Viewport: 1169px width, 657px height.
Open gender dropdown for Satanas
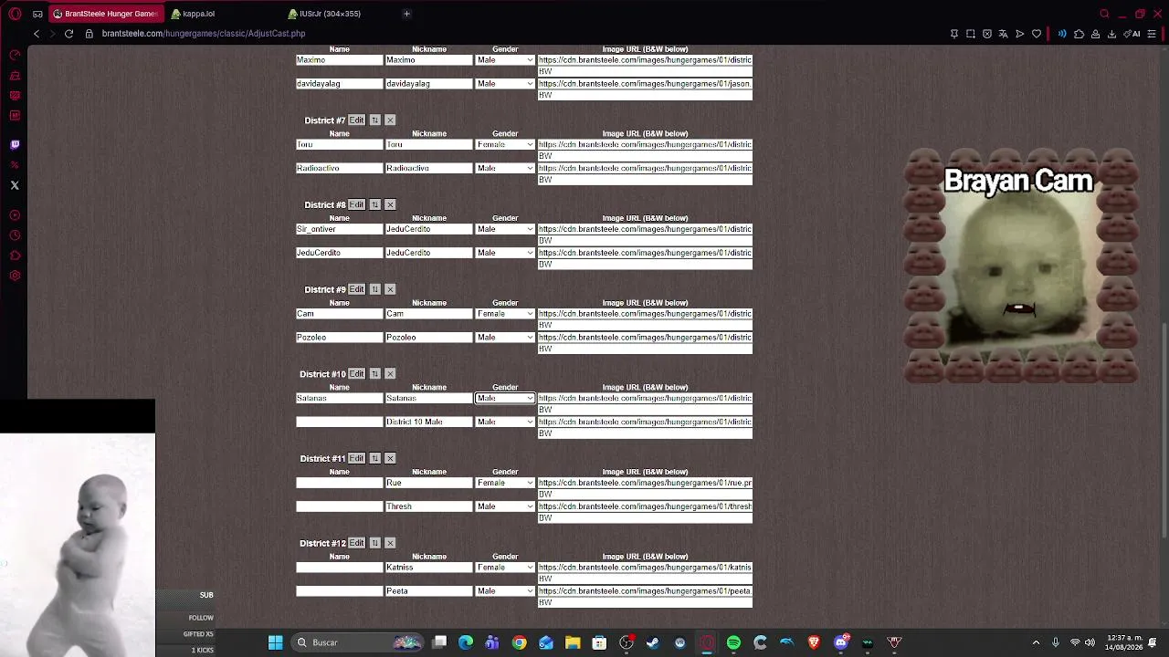(505, 399)
